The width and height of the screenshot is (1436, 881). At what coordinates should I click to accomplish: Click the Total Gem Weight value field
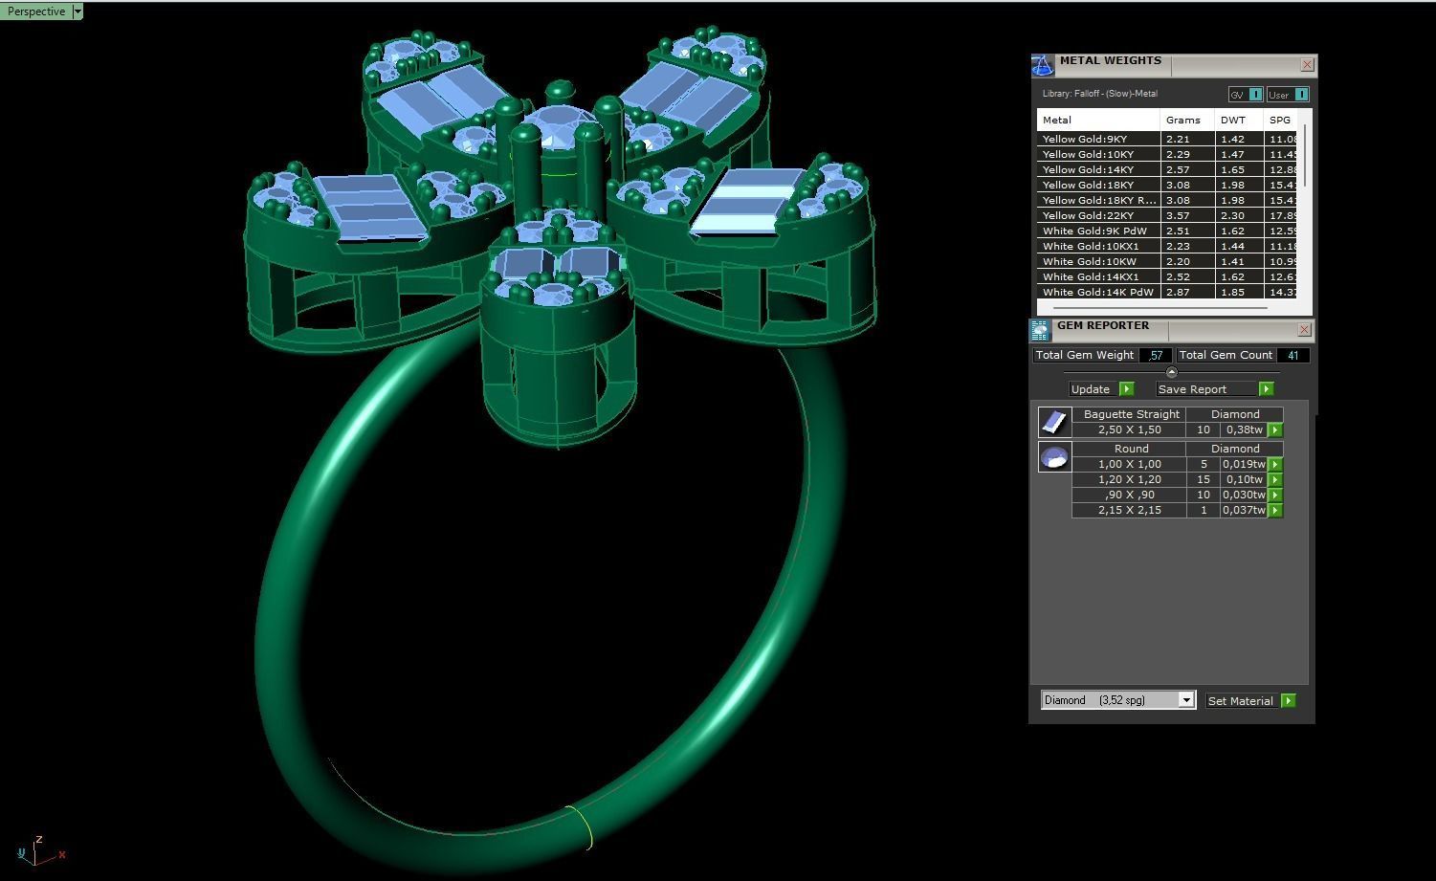[x=1155, y=355]
